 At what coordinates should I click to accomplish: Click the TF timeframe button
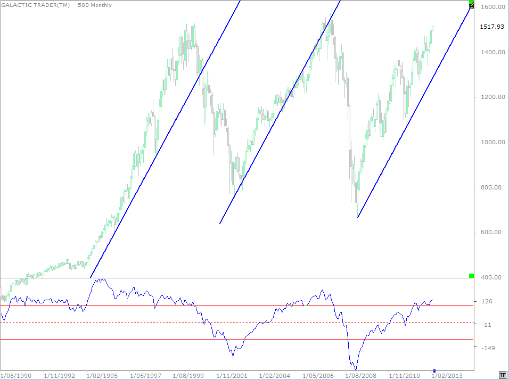503,375
